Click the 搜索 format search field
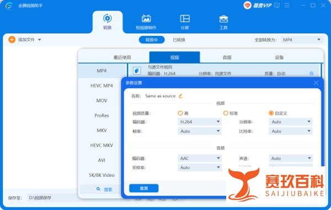Screen dimensions: 331x210 click(x=101, y=189)
